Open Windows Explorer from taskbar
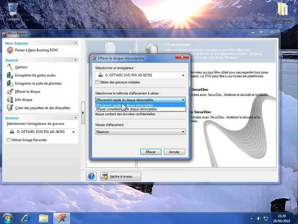The image size is (298, 224). [44, 218]
